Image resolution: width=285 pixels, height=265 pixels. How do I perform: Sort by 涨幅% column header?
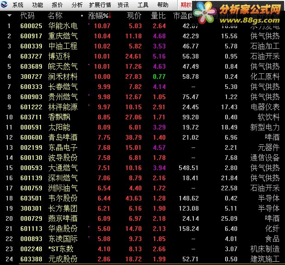tap(98, 16)
